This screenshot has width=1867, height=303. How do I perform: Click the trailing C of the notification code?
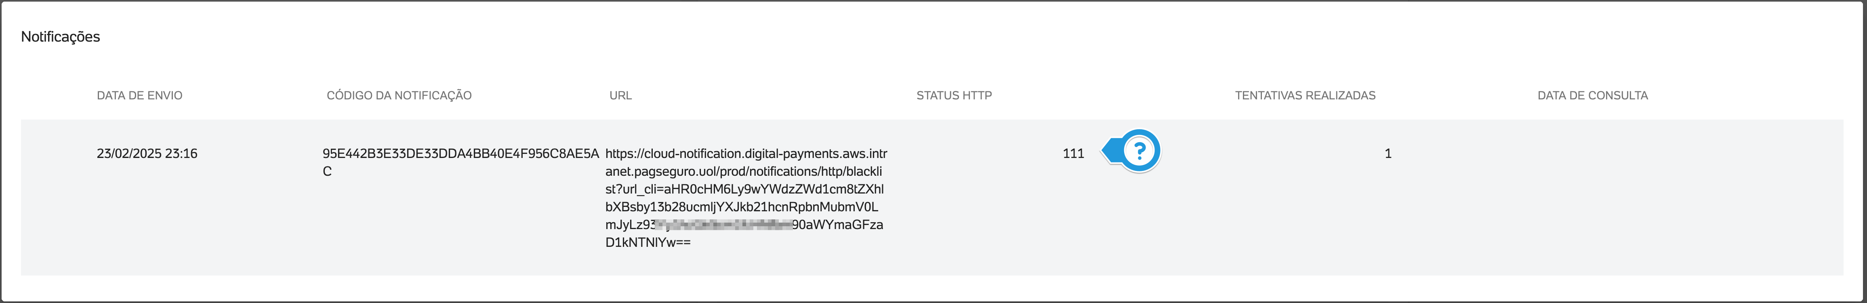click(327, 172)
